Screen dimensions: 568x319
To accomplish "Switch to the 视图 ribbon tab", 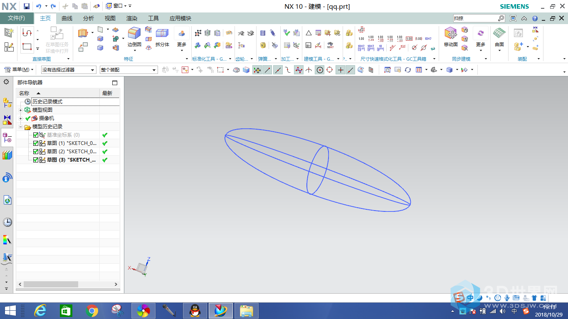I will point(110,18).
